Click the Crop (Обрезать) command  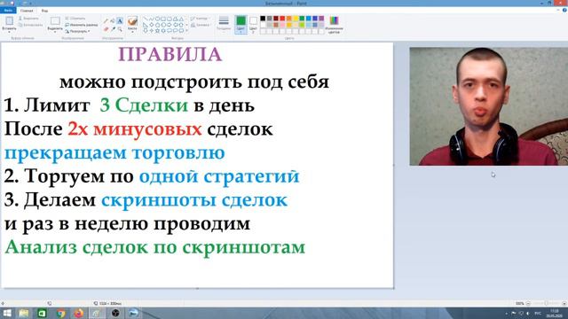[x=75, y=18]
